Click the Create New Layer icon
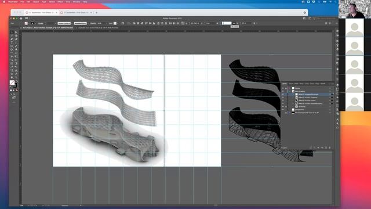The height and width of the screenshot is (209, 371). pyautogui.click(x=326, y=147)
